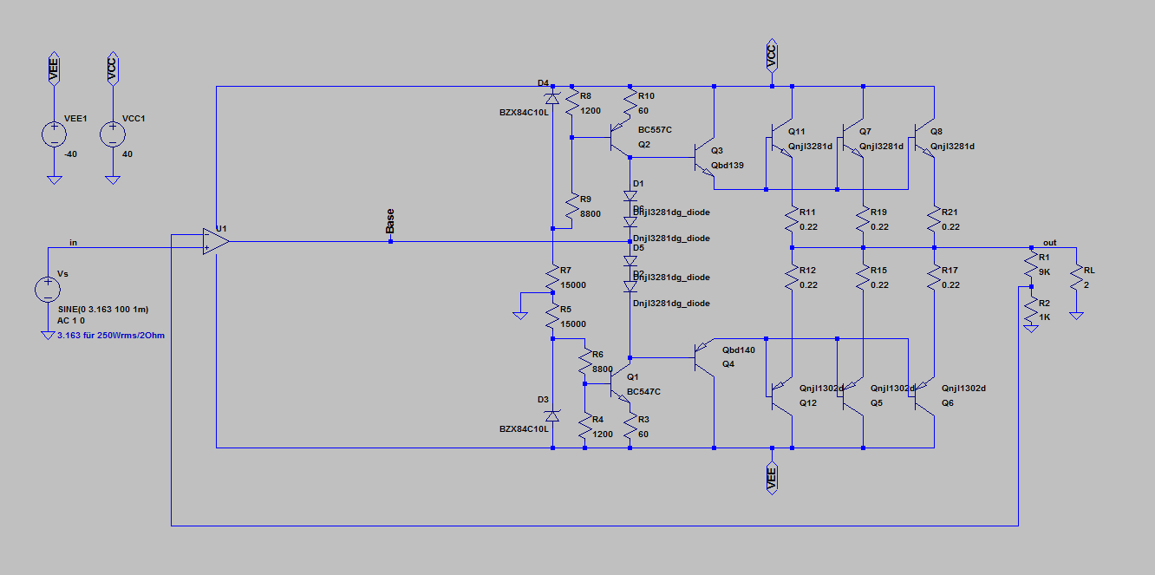The width and height of the screenshot is (1155, 575).
Task: Select emitter resistor R19 symbol
Action: pos(863,219)
